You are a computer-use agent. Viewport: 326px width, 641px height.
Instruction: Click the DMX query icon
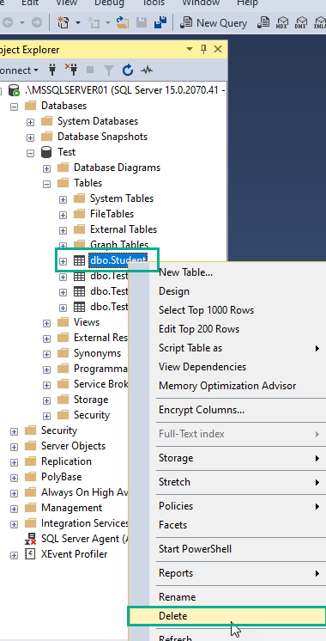tap(301, 23)
